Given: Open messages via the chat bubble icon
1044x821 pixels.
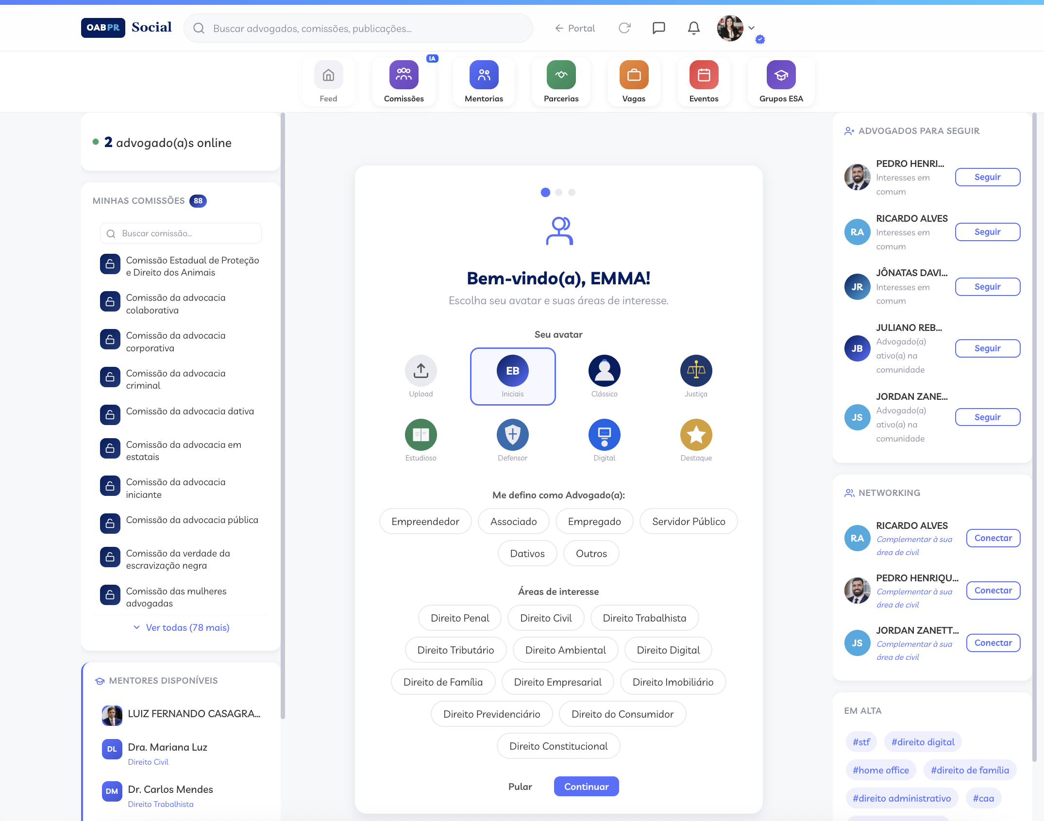Looking at the screenshot, I should pos(659,28).
